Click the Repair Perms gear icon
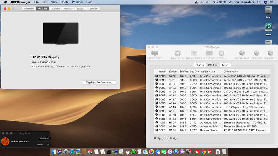This screenshot has width=278, height=156. 178,53
